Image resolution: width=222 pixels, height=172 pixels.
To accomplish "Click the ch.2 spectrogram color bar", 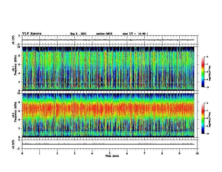I will [203, 118].
